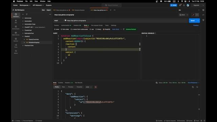217x122 pixels.
Task: Open the Monitors sidebar panel
Action: [x=16, y=40]
